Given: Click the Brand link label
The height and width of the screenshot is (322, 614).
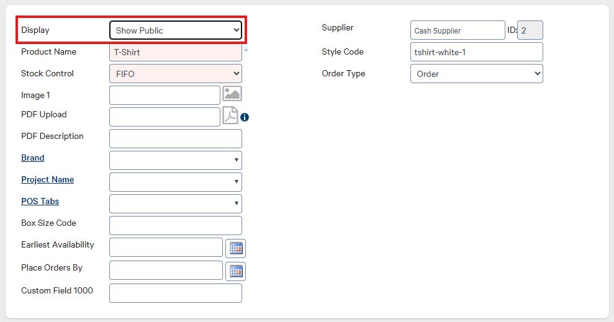Looking at the screenshot, I should tap(33, 158).
